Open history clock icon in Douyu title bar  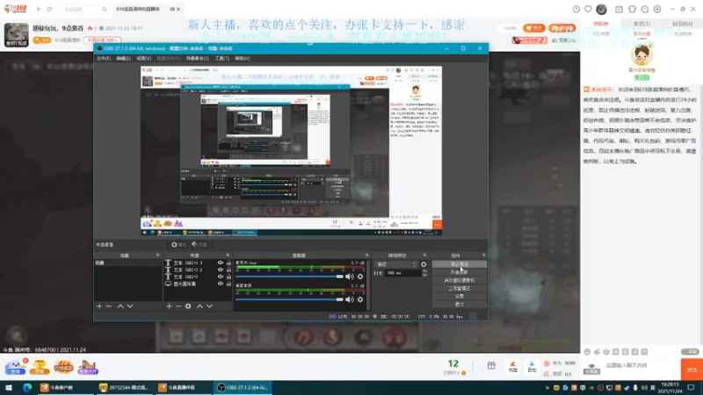pos(576,9)
